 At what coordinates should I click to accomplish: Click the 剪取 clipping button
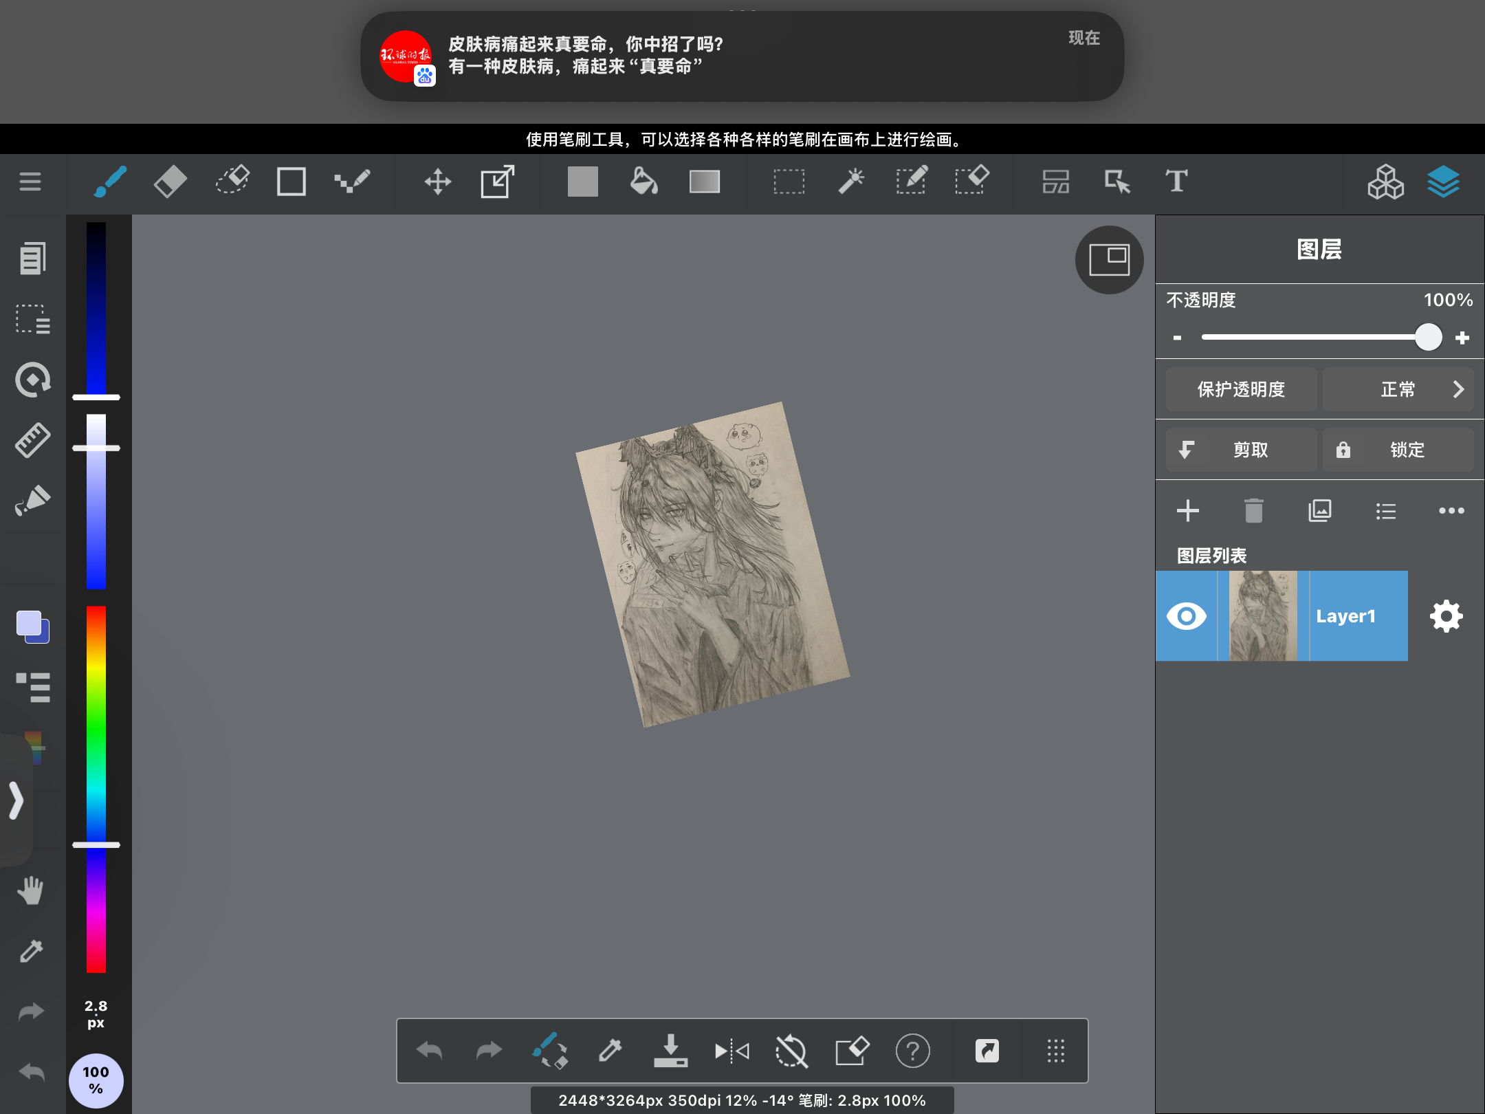tap(1241, 450)
